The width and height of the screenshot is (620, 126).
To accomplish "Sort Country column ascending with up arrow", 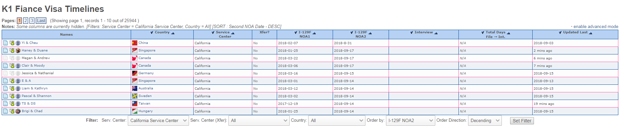I will click(x=173, y=33).
